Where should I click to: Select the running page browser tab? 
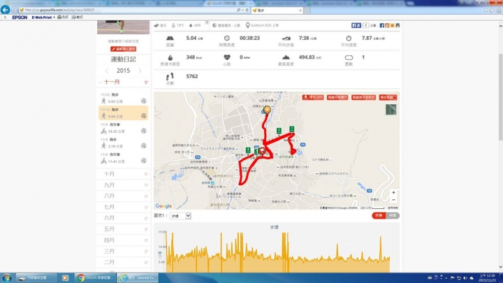click(277, 10)
